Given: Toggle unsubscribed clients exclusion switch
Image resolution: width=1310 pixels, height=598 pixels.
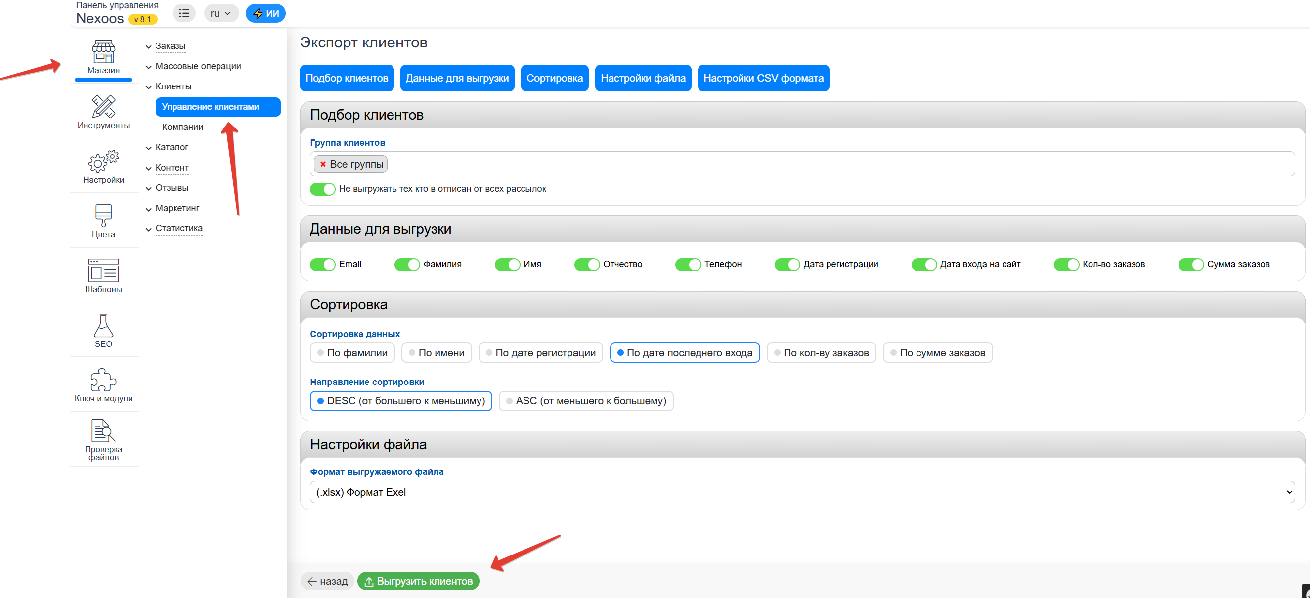Looking at the screenshot, I should (x=322, y=189).
